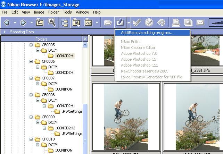Select Adobe Photoshop 7.0 menu entry
The image size is (223, 154).
pos(152,53)
